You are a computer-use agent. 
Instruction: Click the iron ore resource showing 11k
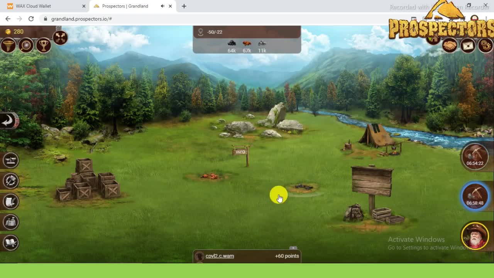[x=262, y=43]
